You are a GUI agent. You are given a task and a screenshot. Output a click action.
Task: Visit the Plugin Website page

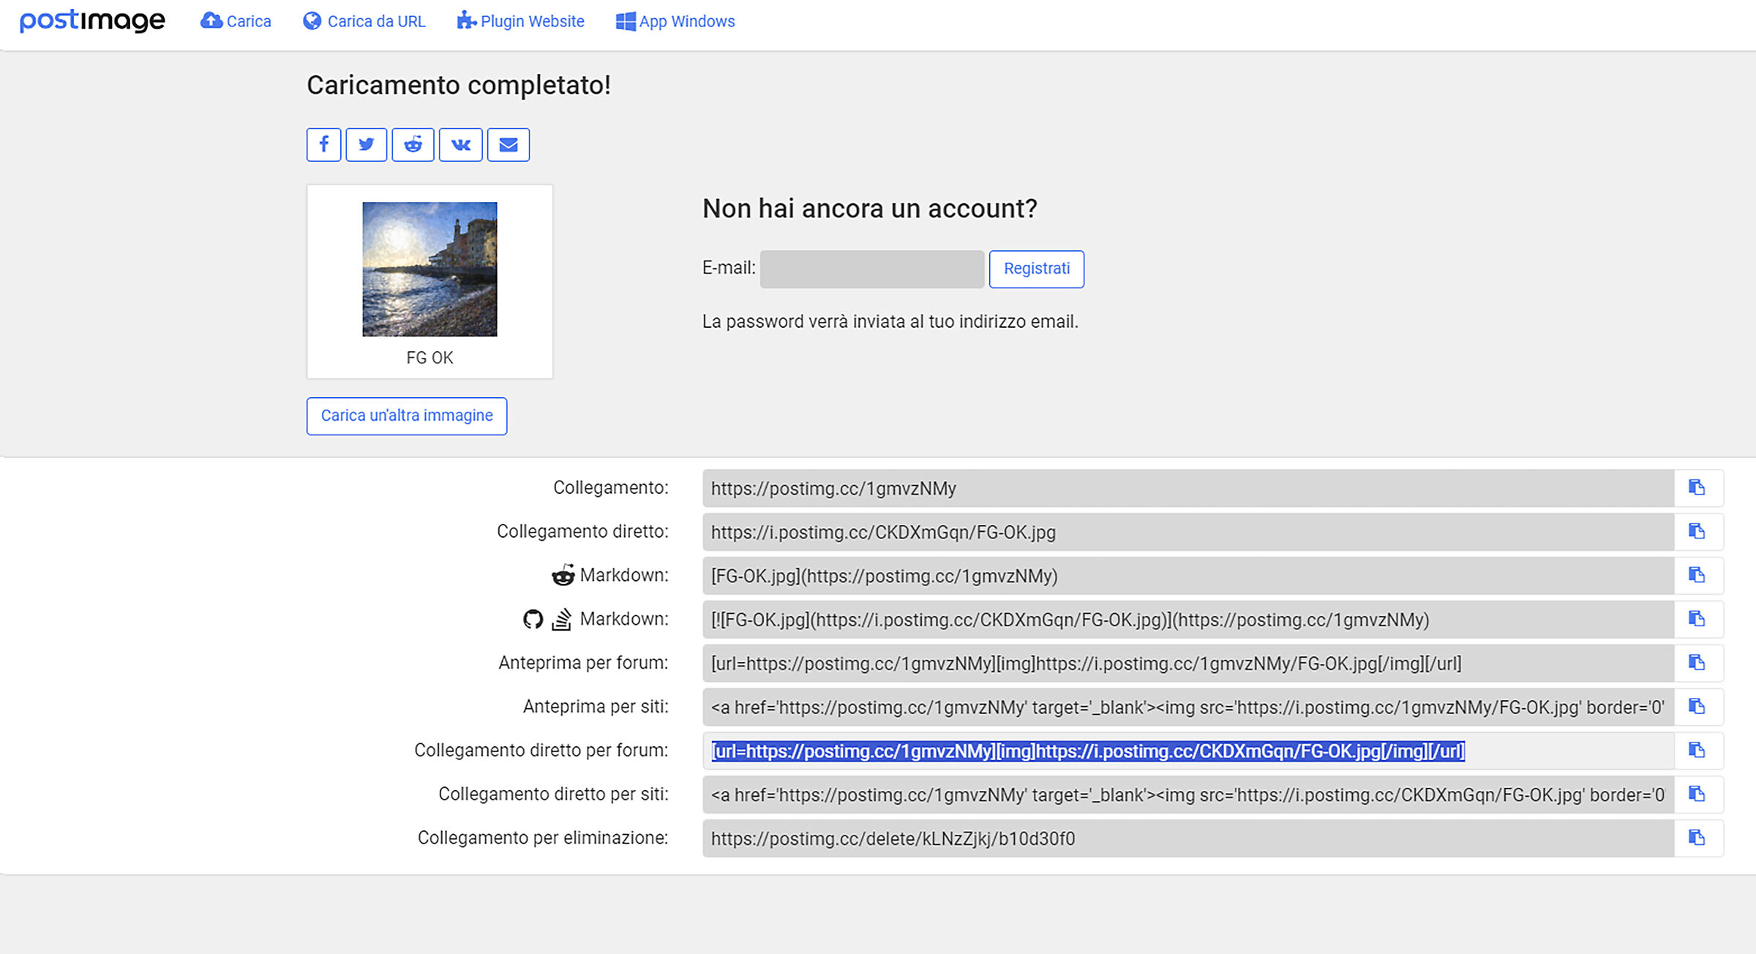520,21
